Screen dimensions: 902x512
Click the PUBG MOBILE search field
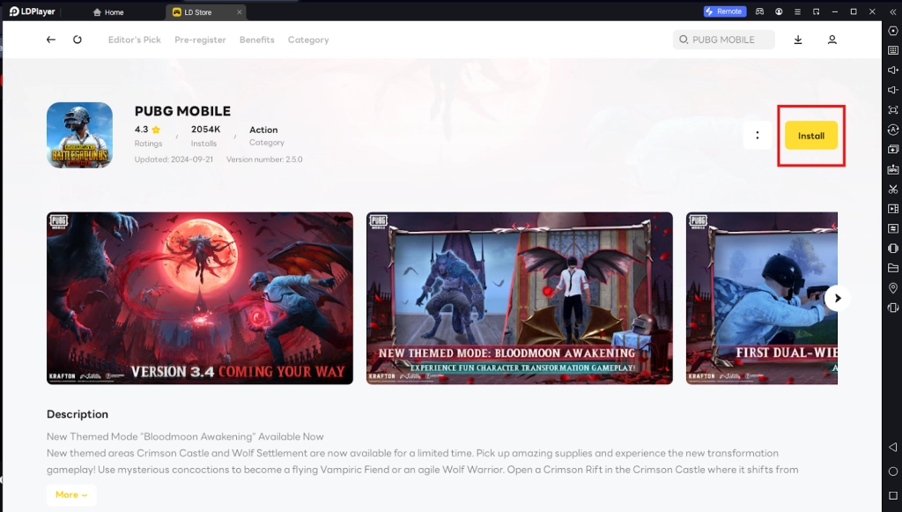[724, 40]
